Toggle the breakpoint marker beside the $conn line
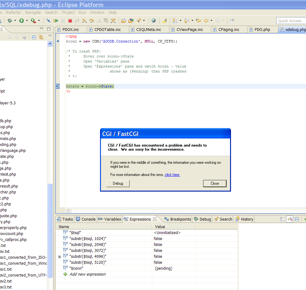Screen dimensions: 306x290 (58, 41)
